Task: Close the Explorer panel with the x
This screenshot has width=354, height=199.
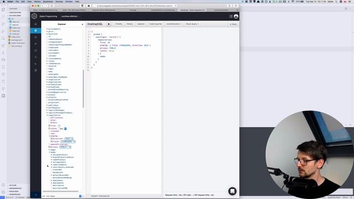Action: point(82,24)
